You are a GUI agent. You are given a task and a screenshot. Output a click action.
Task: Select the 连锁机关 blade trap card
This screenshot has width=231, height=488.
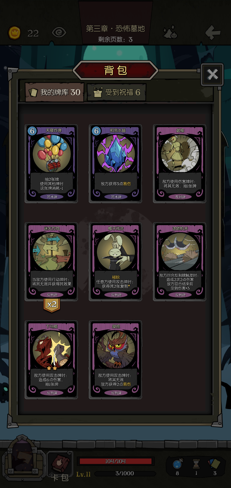point(180,262)
